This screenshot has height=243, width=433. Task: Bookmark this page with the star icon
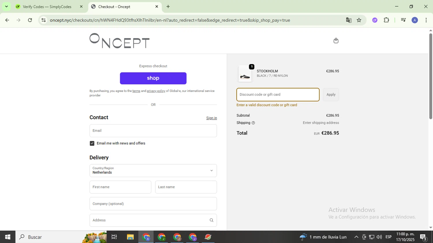coord(359,20)
